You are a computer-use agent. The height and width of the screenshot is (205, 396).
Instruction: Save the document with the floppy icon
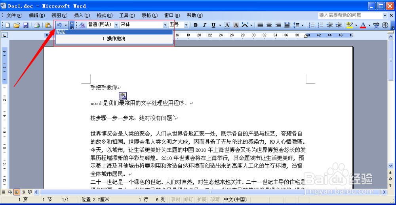(x=25, y=25)
